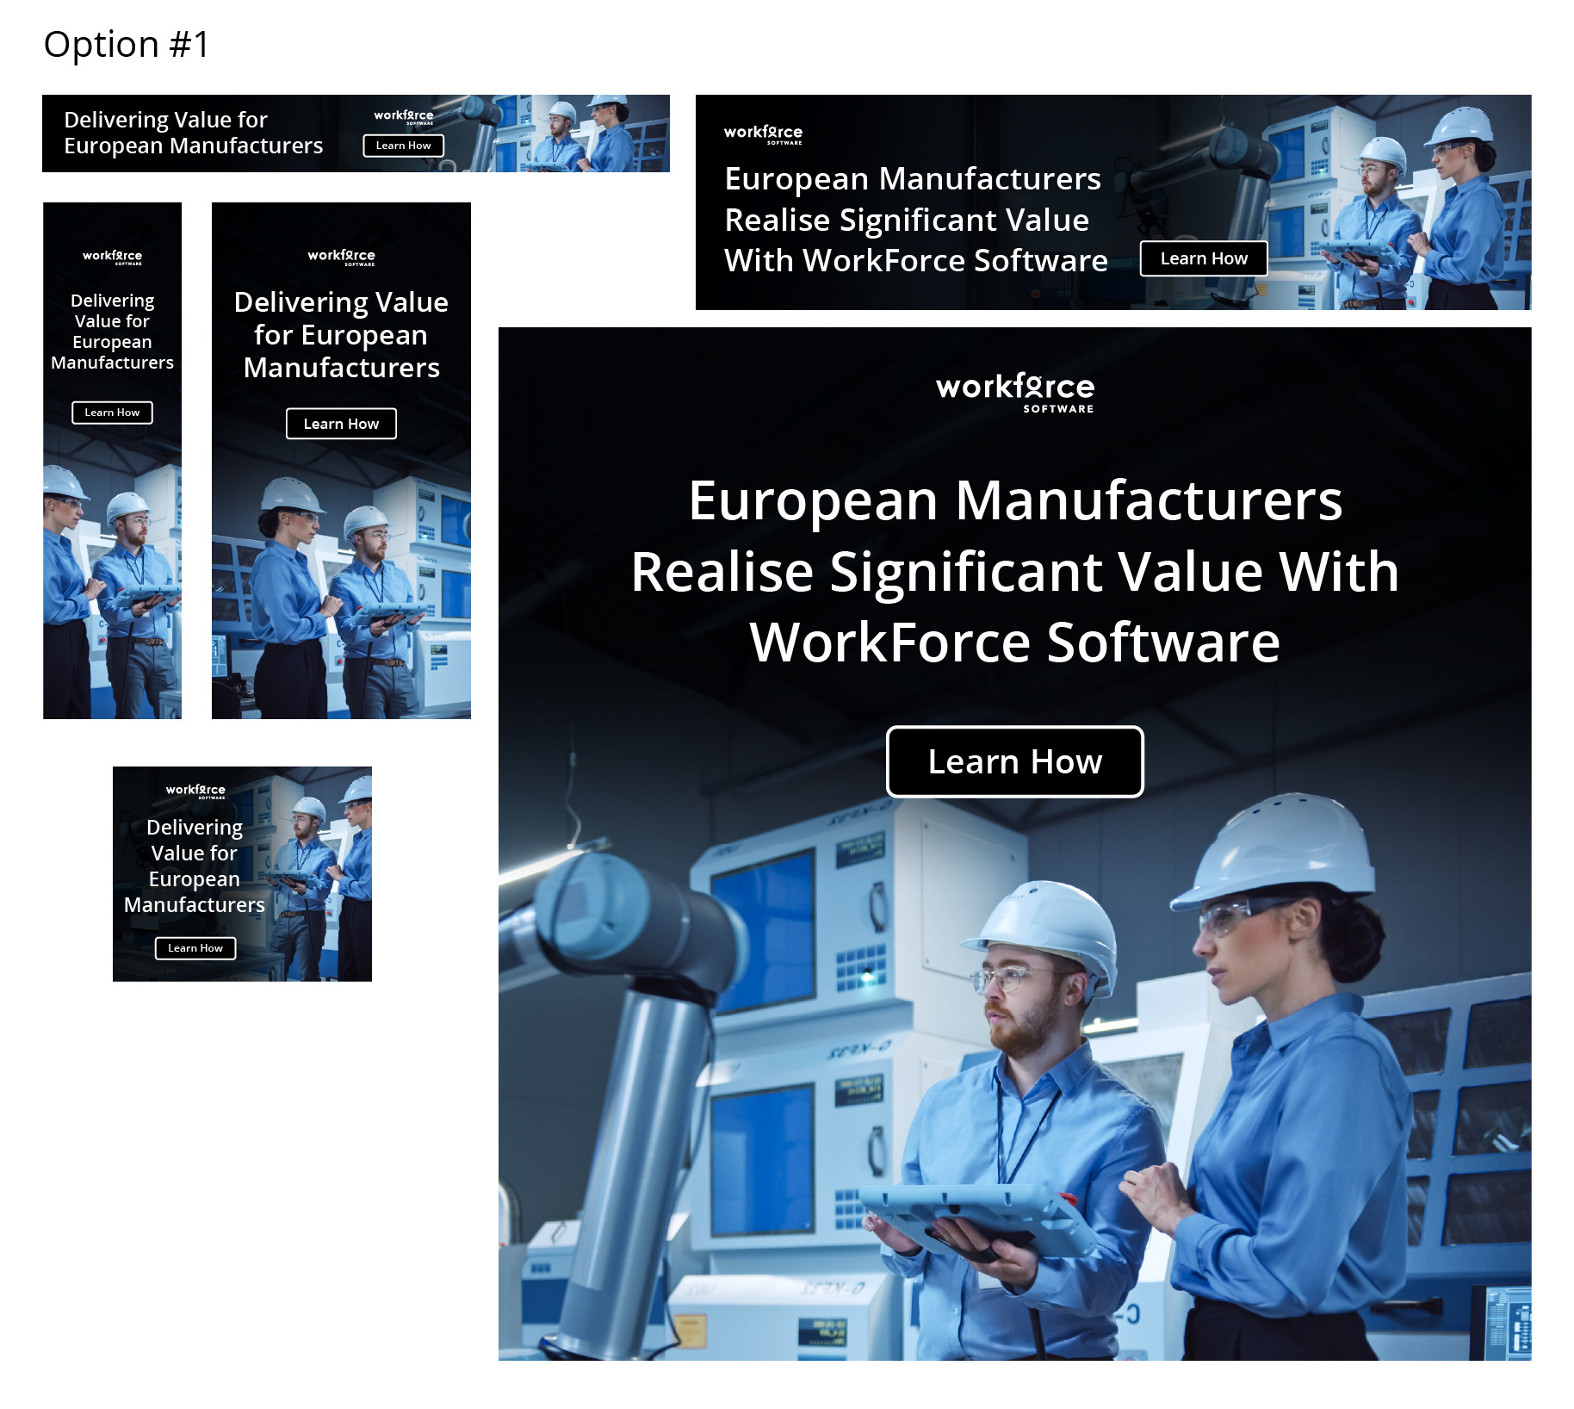This screenshot has height=1409, width=1574.
Task: Click WorkForce logo in the billboard banner
Action: tap(763, 133)
